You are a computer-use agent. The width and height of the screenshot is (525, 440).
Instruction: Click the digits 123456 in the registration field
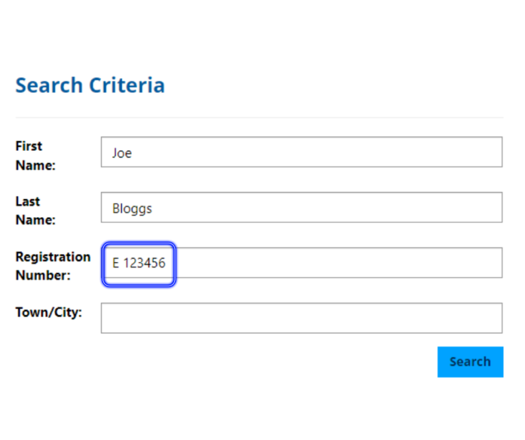144,263
